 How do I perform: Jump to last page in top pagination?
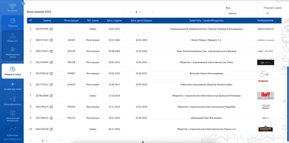[x=153, y=12]
